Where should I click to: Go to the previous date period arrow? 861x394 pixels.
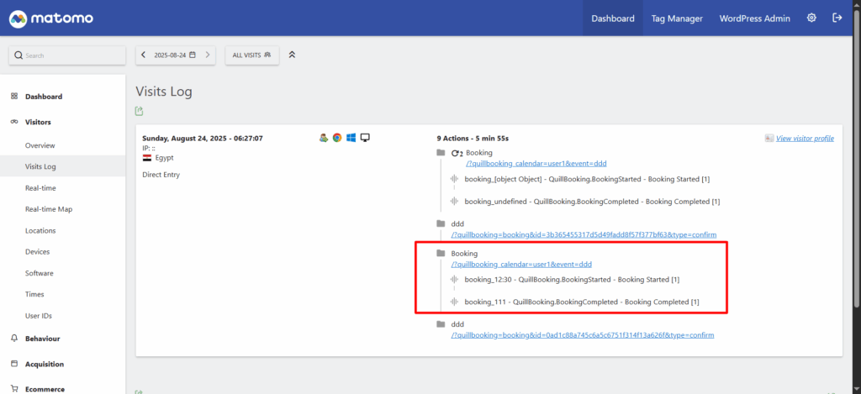coord(144,55)
